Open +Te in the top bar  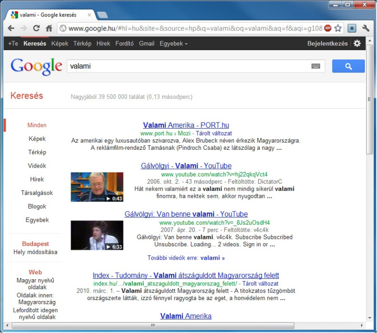(x=13, y=43)
